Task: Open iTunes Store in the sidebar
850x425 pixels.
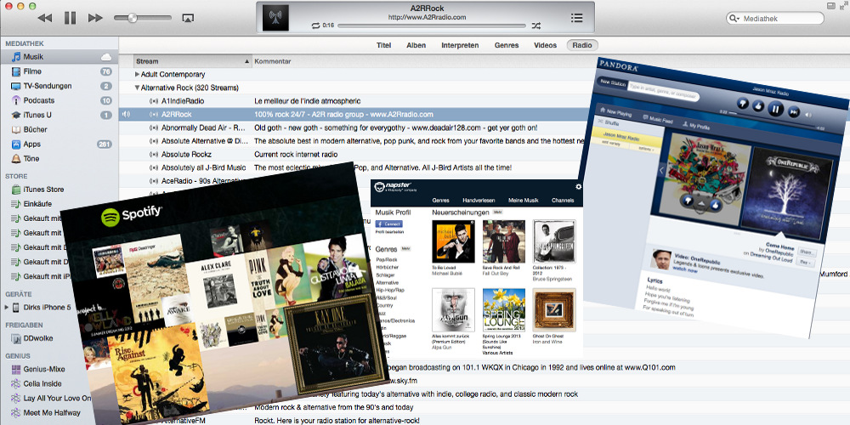Action: point(59,190)
